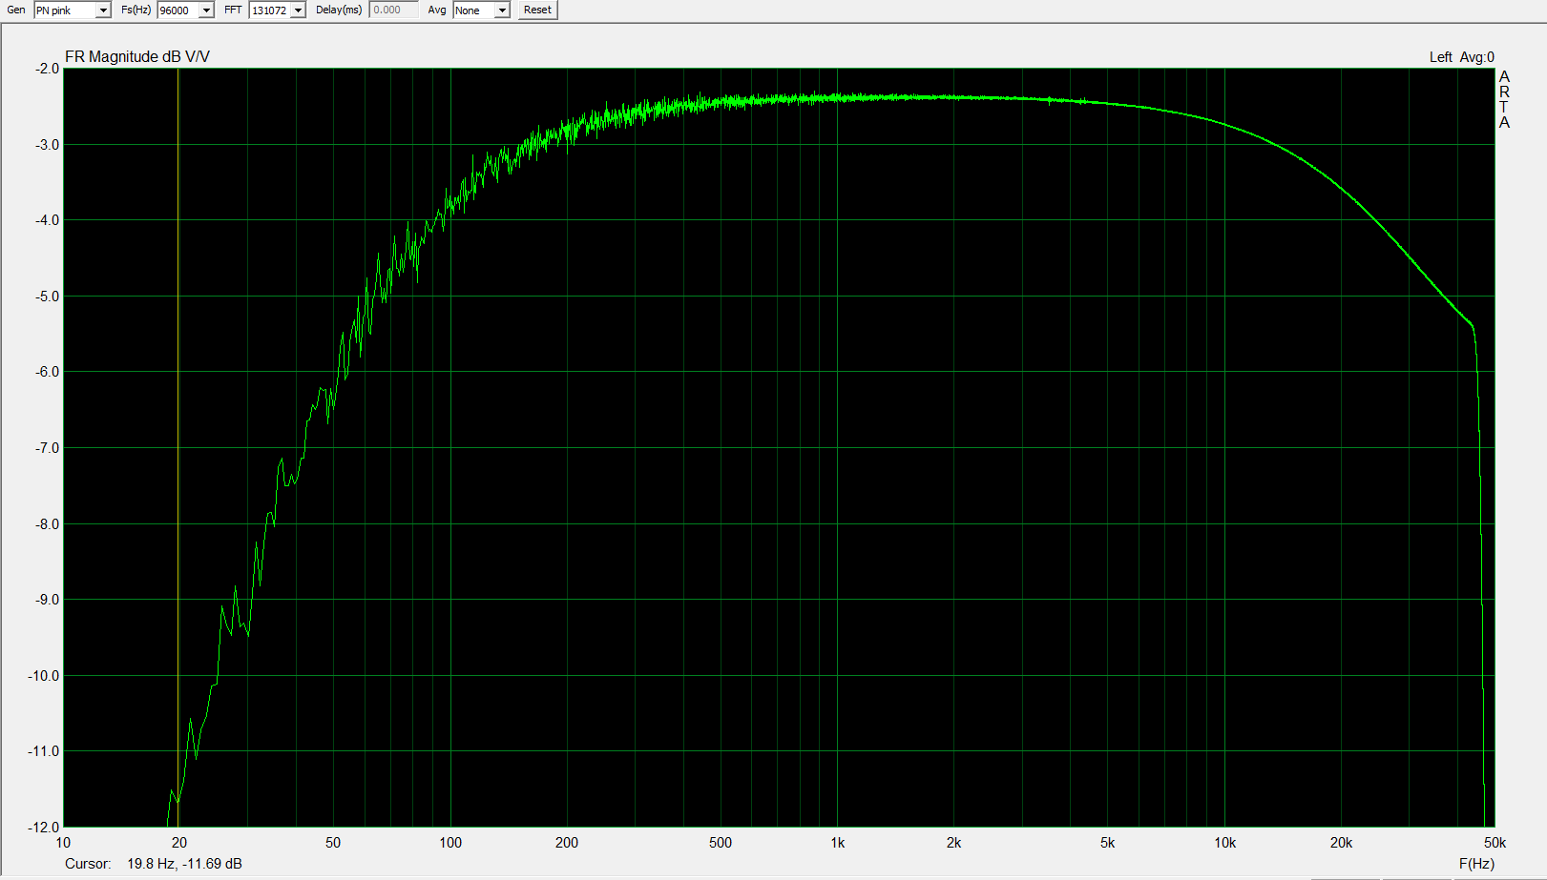
Task: Click the '50k' frequency axis label
Action: coord(1495,843)
